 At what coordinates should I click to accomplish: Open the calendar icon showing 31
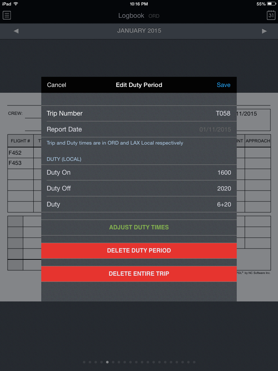click(271, 15)
